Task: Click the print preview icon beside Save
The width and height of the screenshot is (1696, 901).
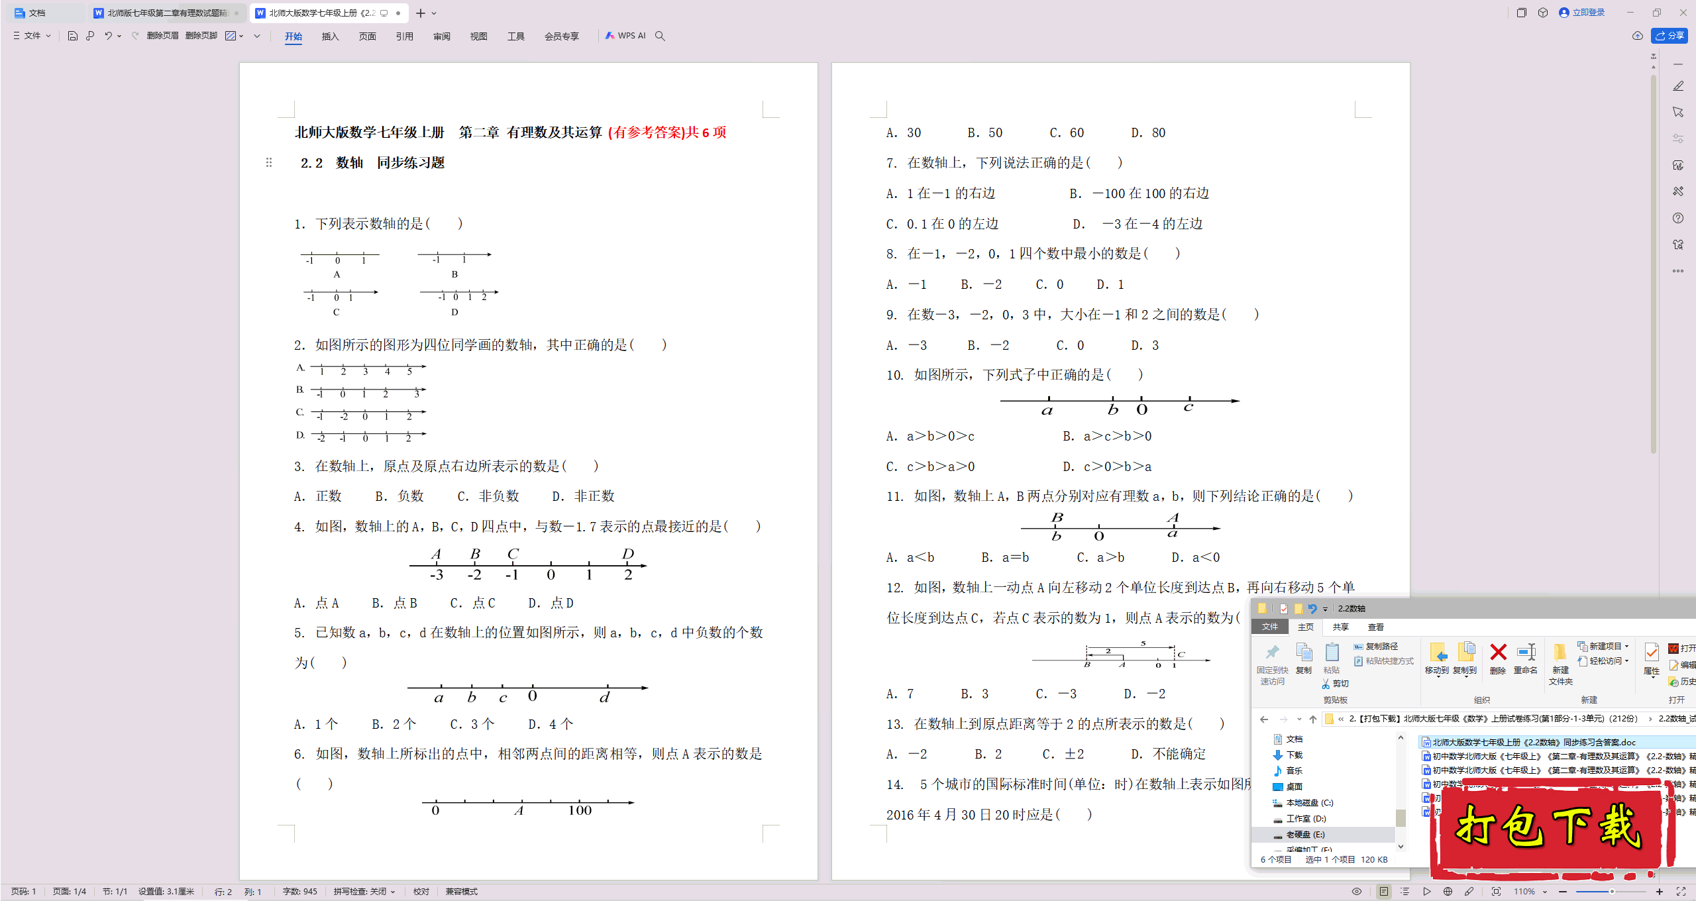Action: 90,36
